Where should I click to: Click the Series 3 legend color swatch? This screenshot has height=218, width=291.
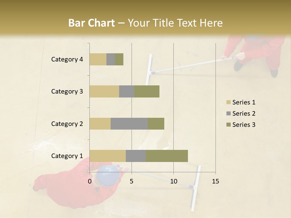pyautogui.click(x=228, y=125)
